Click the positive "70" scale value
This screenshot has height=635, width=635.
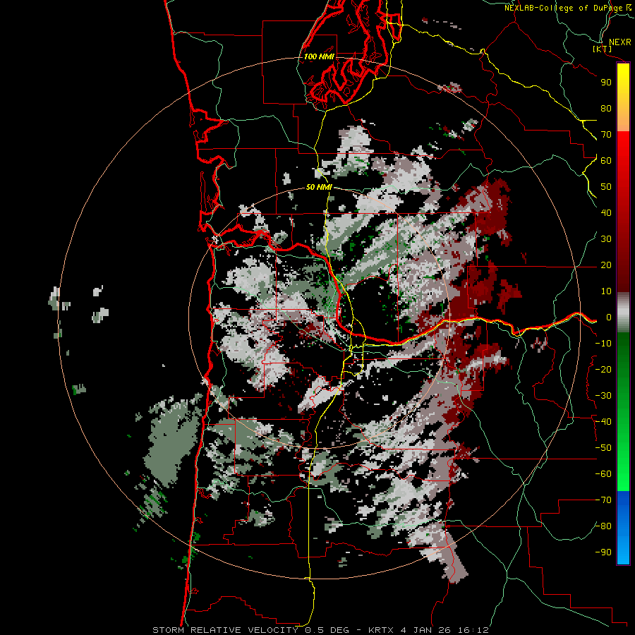click(606, 135)
